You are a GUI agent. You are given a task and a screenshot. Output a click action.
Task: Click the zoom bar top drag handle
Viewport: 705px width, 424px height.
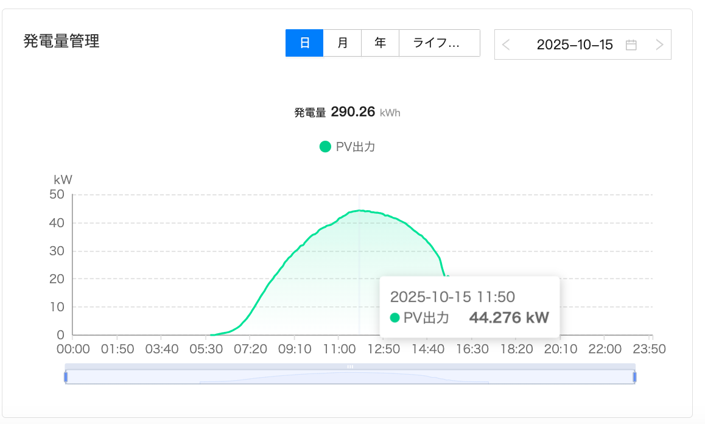click(x=350, y=367)
